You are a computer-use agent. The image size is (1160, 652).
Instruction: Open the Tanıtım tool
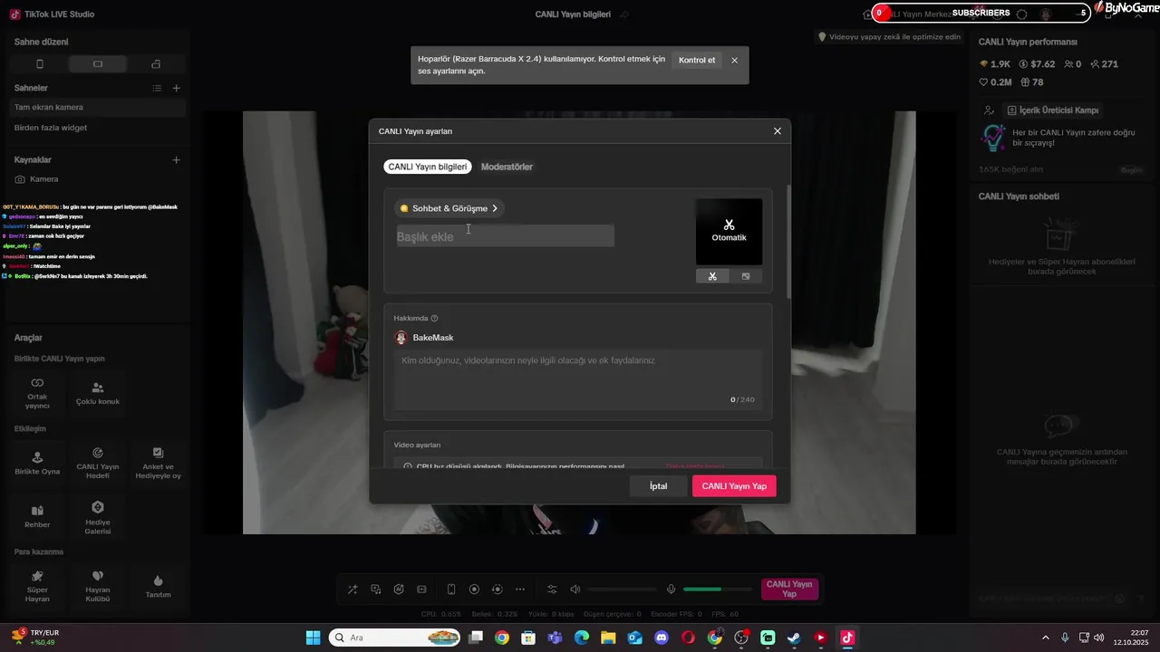[x=158, y=586]
